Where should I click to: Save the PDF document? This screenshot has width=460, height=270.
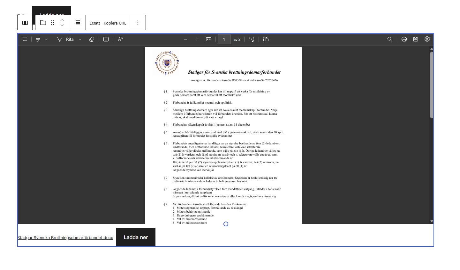point(416,39)
